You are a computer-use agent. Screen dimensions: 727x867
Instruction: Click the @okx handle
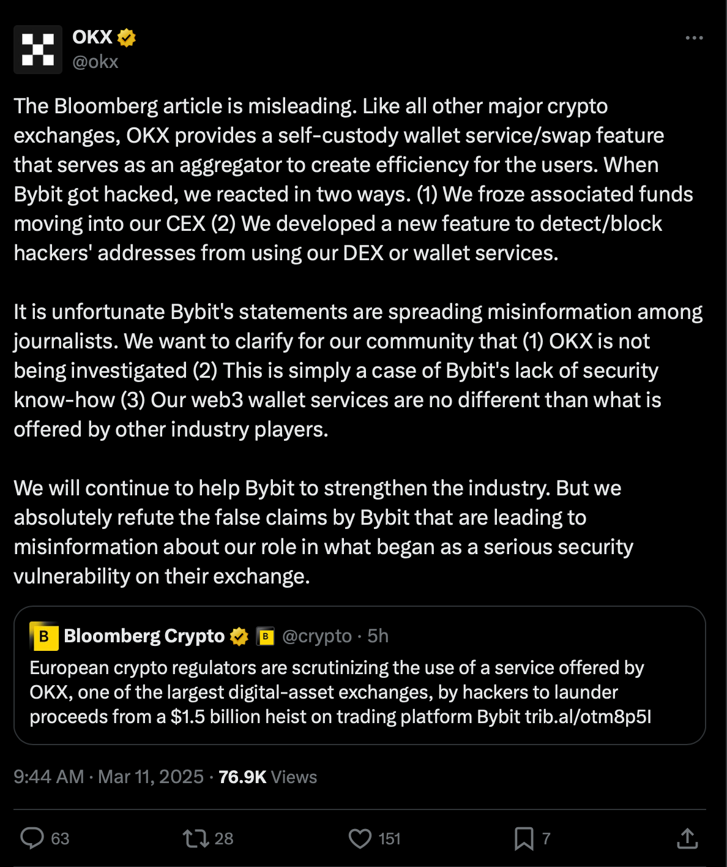tap(95, 62)
